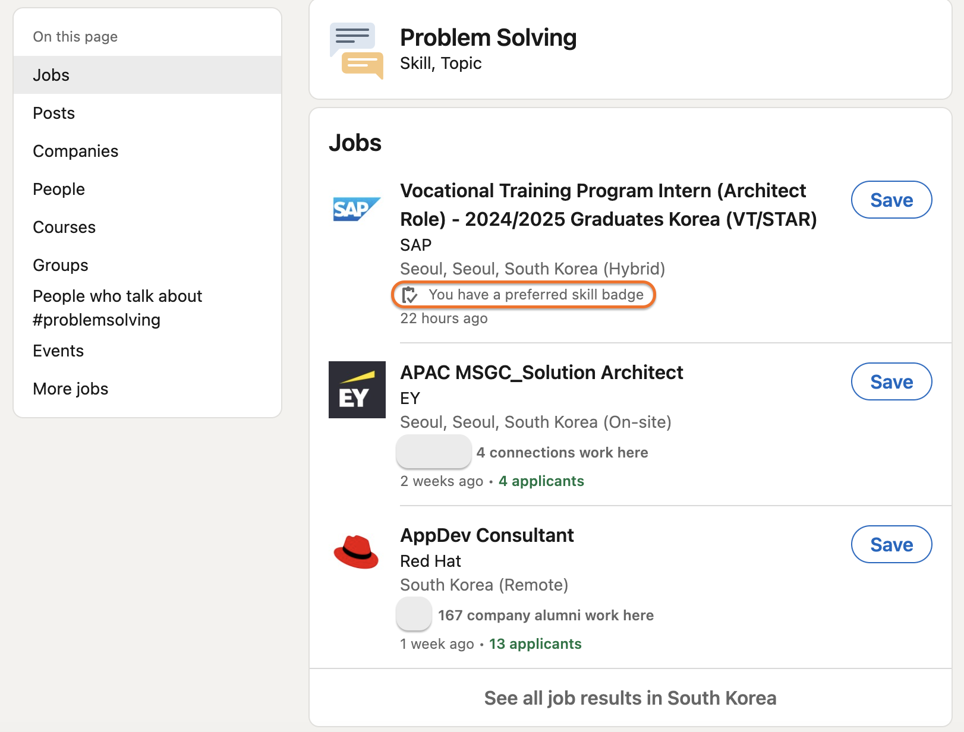Image resolution: width=964 pixels, height=732 pixels.
Task: Click '167 company alumni work here' text
Action: (x=546, y=616)
